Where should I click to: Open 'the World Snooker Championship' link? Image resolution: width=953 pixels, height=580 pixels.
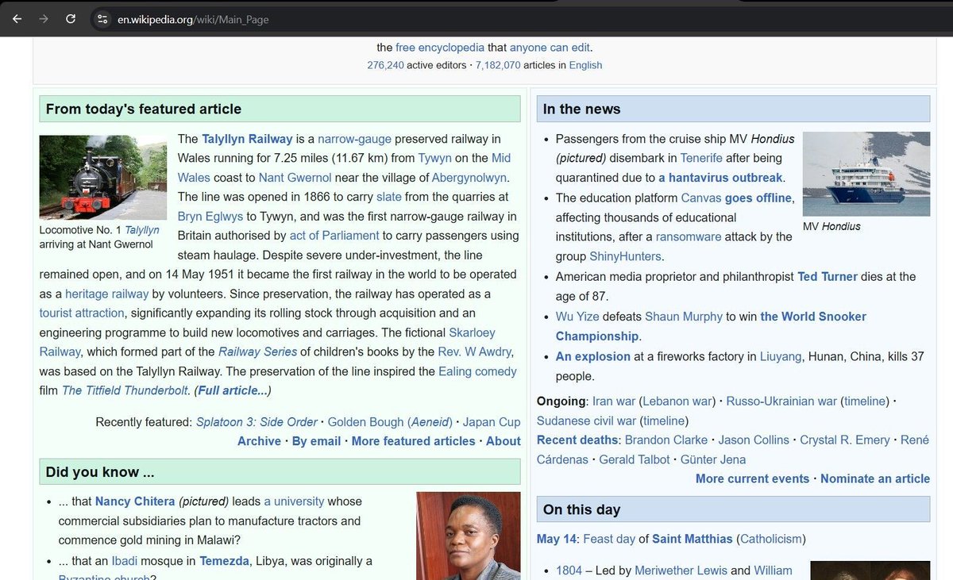pyautogui.click(x=711, y=326)
